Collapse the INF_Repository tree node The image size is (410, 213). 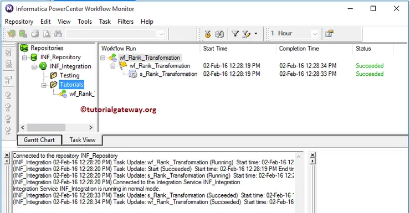24,58
